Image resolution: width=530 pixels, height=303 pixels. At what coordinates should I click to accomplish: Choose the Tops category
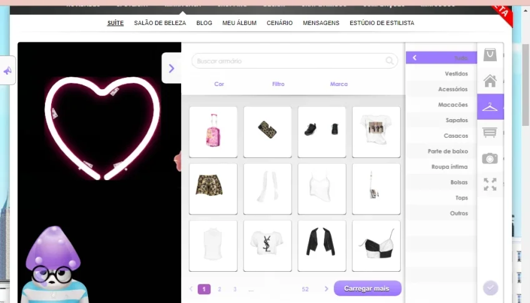[441, 198]
